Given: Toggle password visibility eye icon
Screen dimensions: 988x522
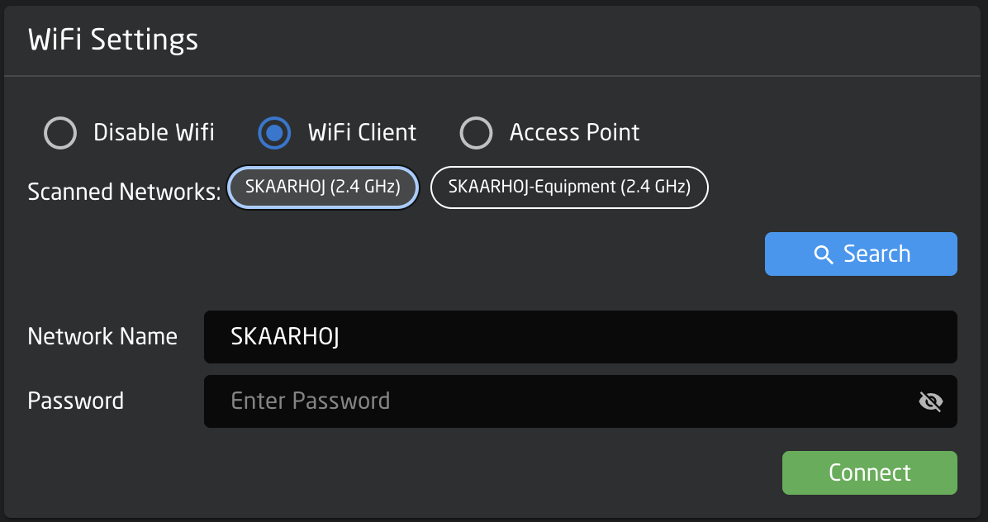Looking at the screenshot, I should click(931, 401).
